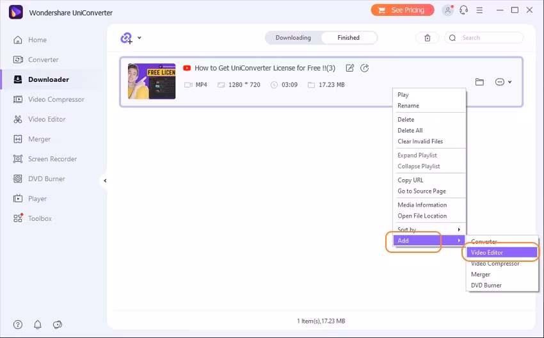Click the video title text
Screen dimensions: 544x338
[265, 68]
